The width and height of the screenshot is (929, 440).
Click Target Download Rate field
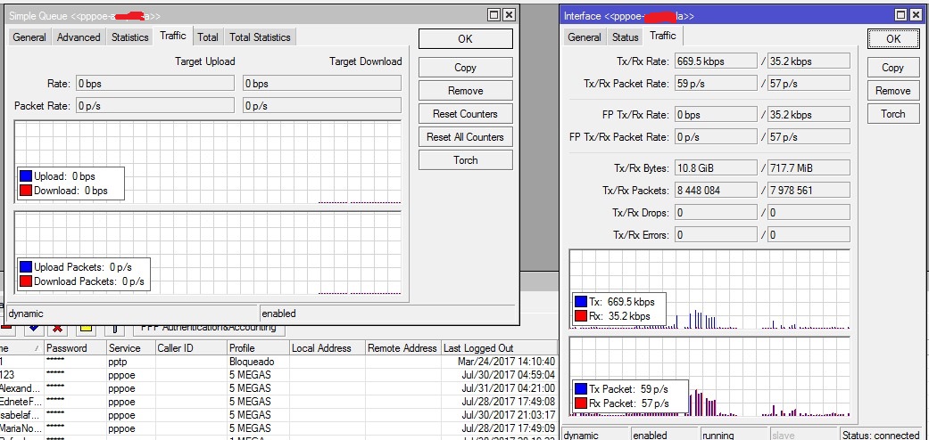[322, 84]
